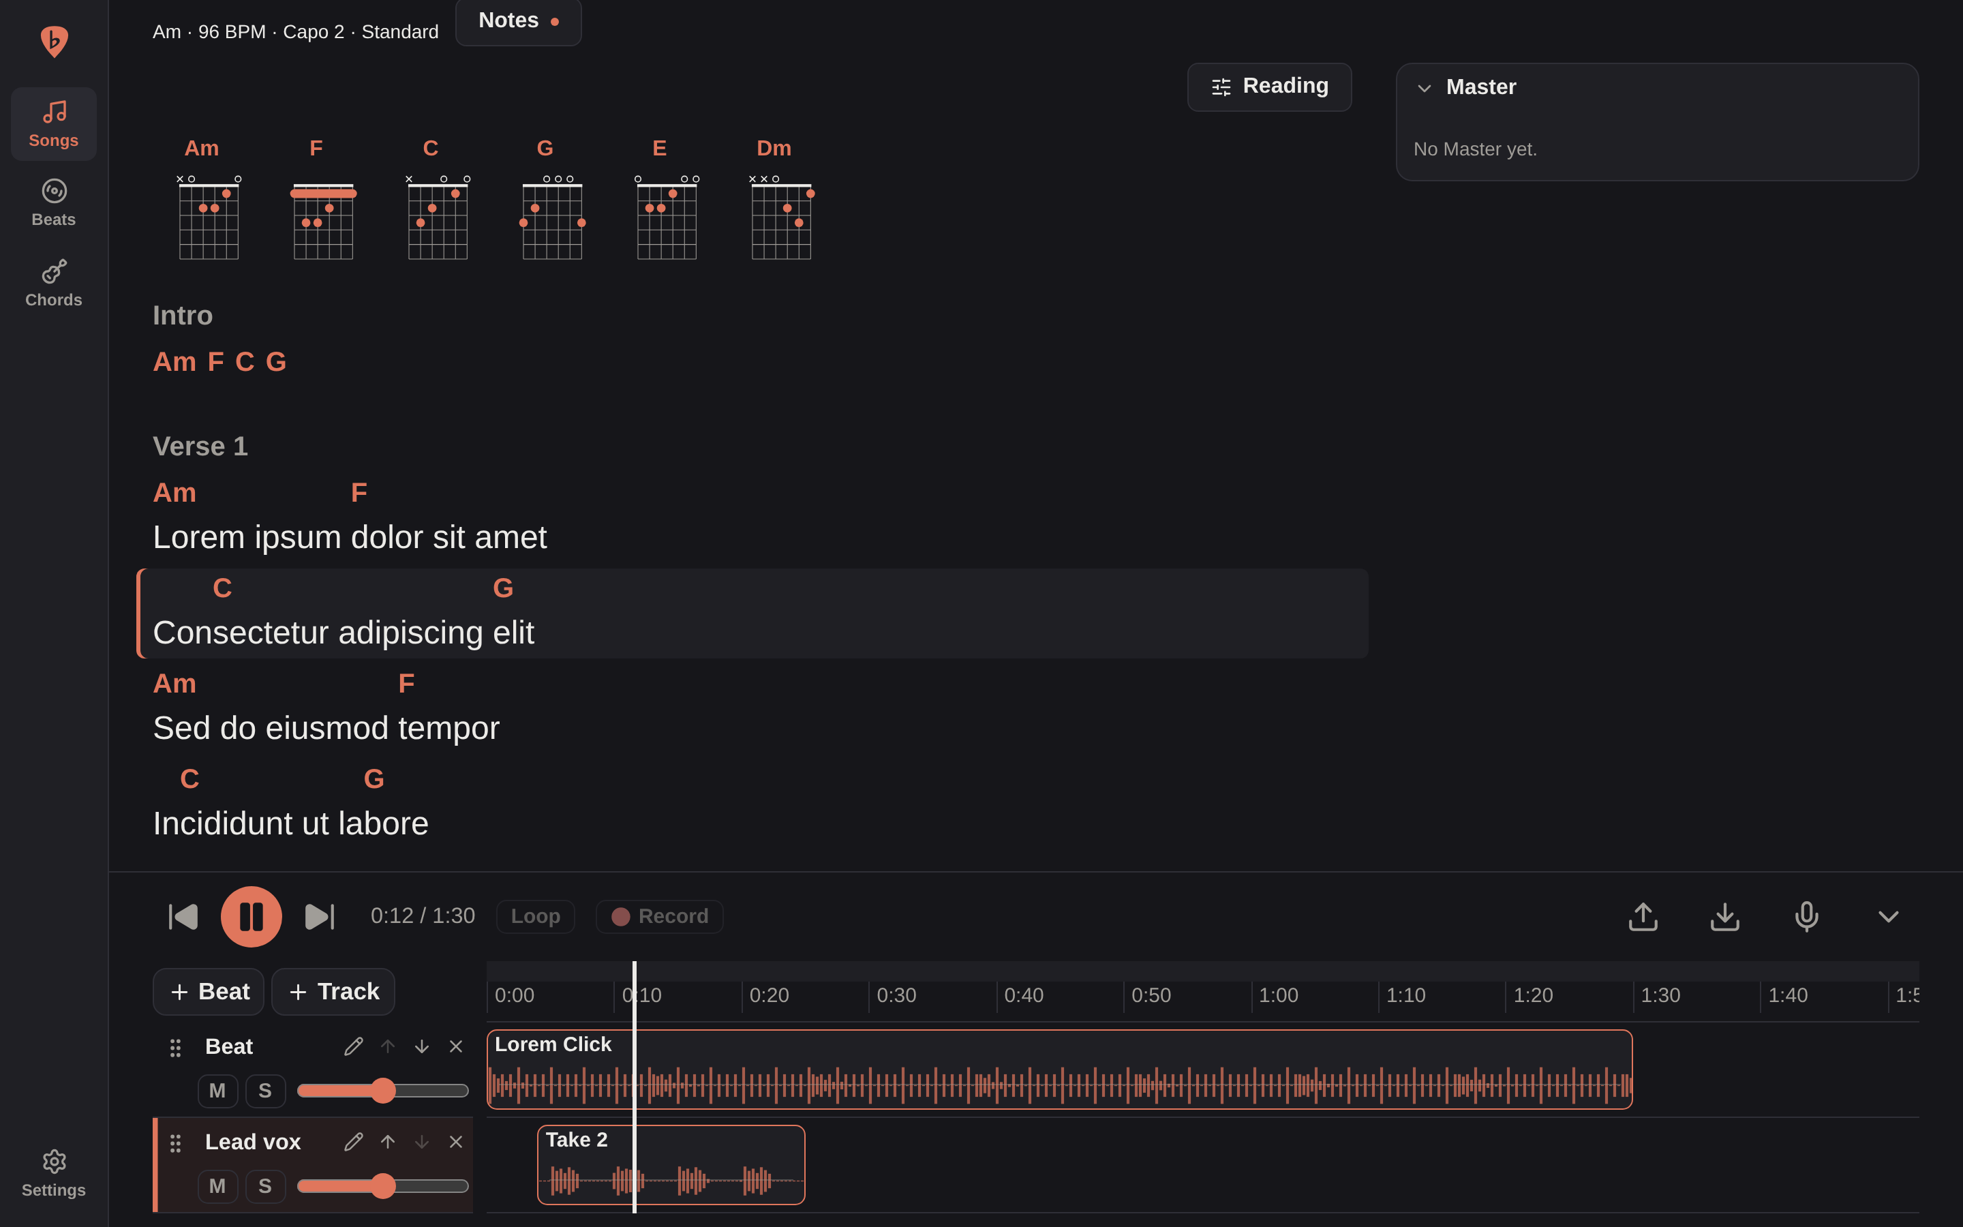Screen dimensions: 1963x1227
Task: Add a new Beat
Action: [x=209, y=992]
